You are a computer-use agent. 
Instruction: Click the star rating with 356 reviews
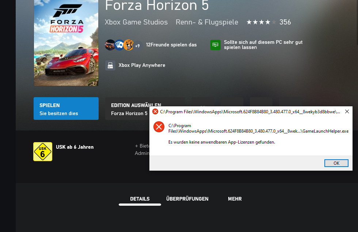coord(268,22)
